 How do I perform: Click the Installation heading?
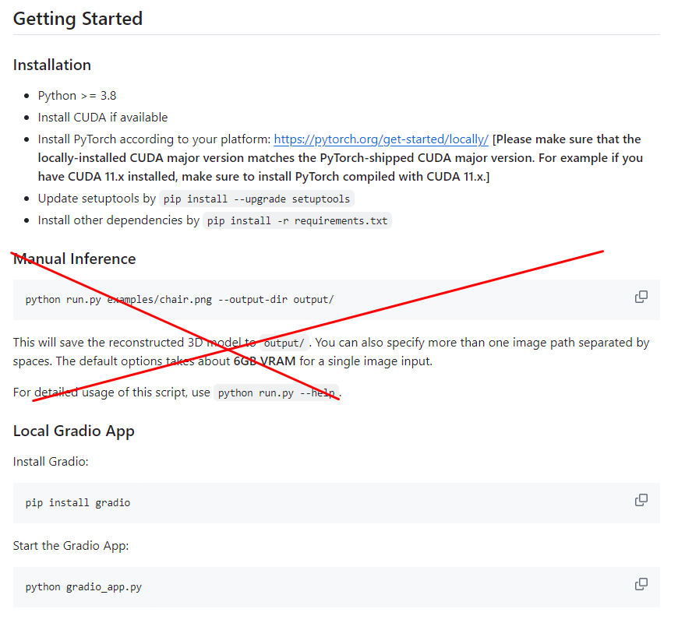pyautogui.click(x=52, y=65)
